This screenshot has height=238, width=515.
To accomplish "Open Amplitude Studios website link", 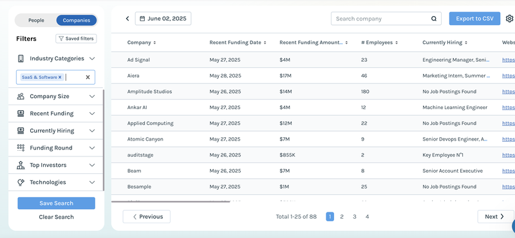I will 509,92.
